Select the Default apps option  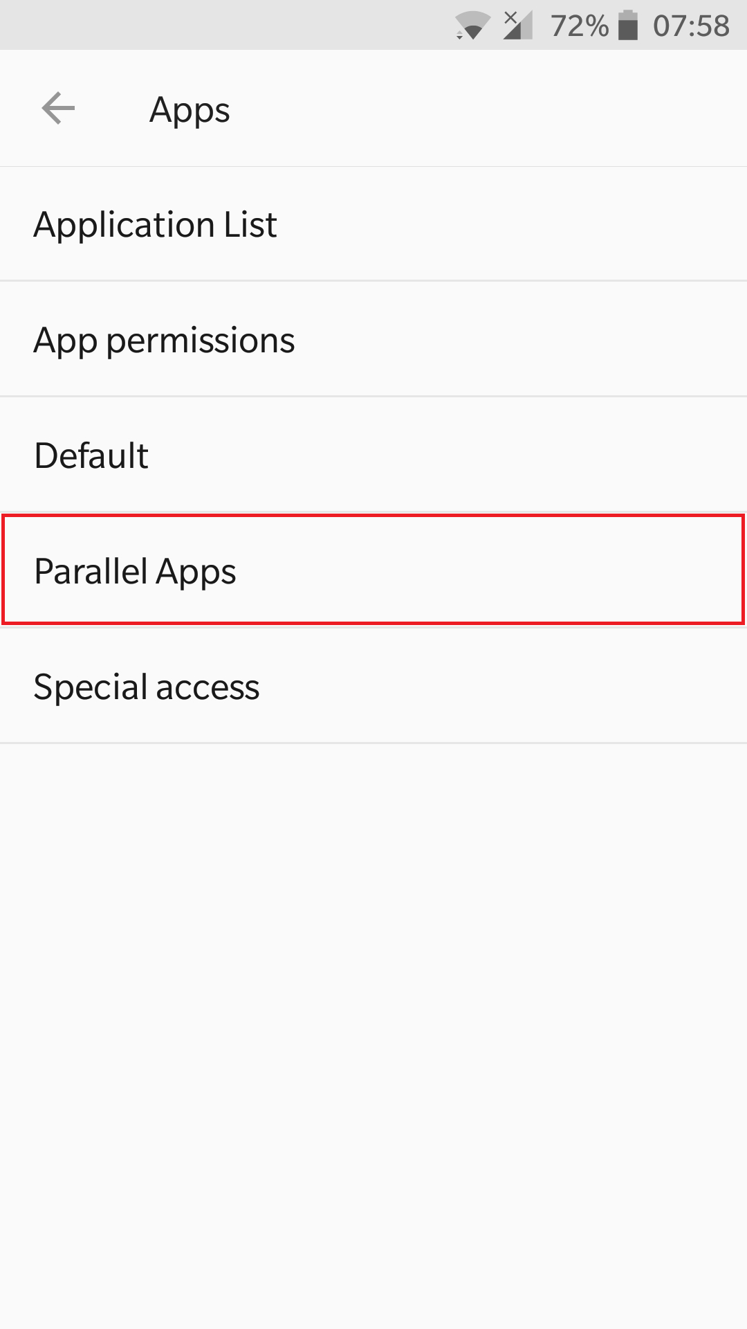373,455
